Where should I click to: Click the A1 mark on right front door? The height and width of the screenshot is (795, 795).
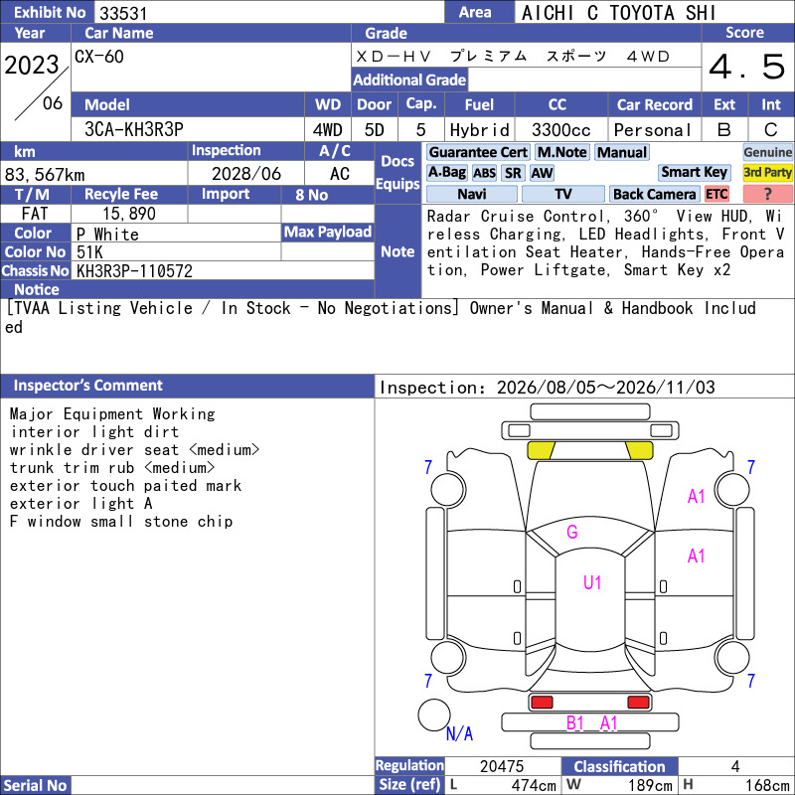click(697, 556)
